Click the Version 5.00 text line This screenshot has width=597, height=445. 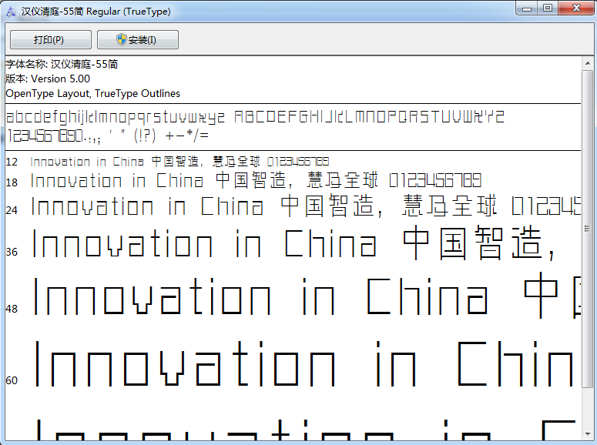coord(48,79)
